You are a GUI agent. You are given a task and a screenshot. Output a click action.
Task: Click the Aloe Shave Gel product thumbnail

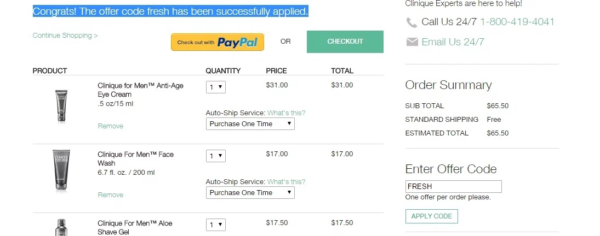pos(61,228)
